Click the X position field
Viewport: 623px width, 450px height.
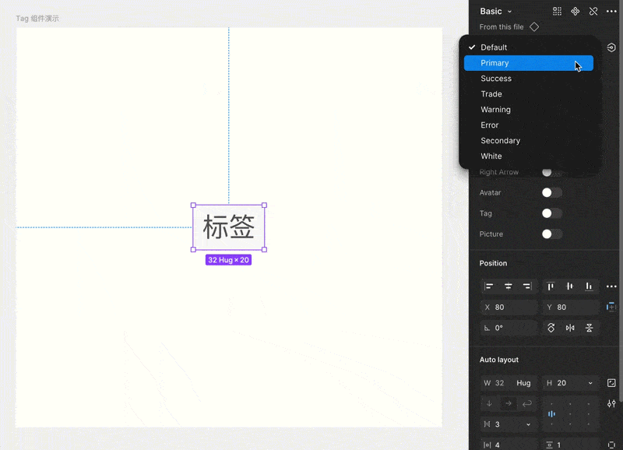(x=509, y=307)
